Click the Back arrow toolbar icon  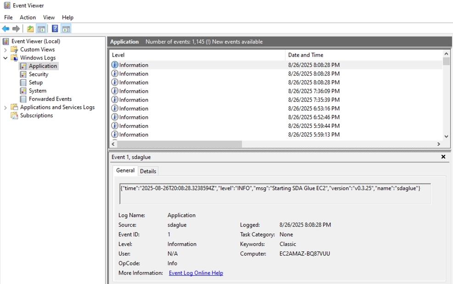pos(6,29)
